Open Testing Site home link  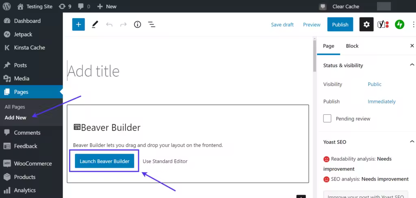pyautogui.click(x=35, y=6)
